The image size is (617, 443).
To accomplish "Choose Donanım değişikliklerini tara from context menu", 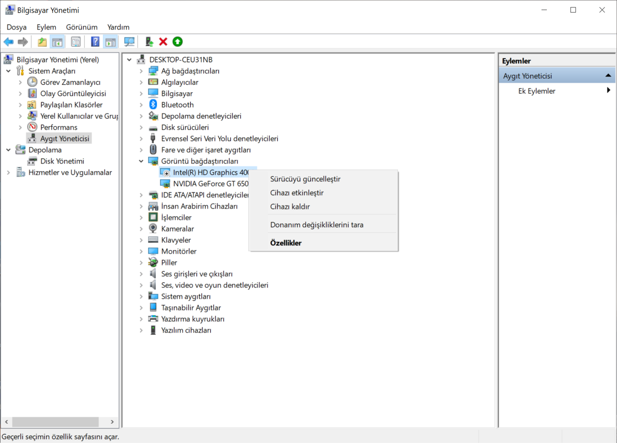I will (324, 225).
